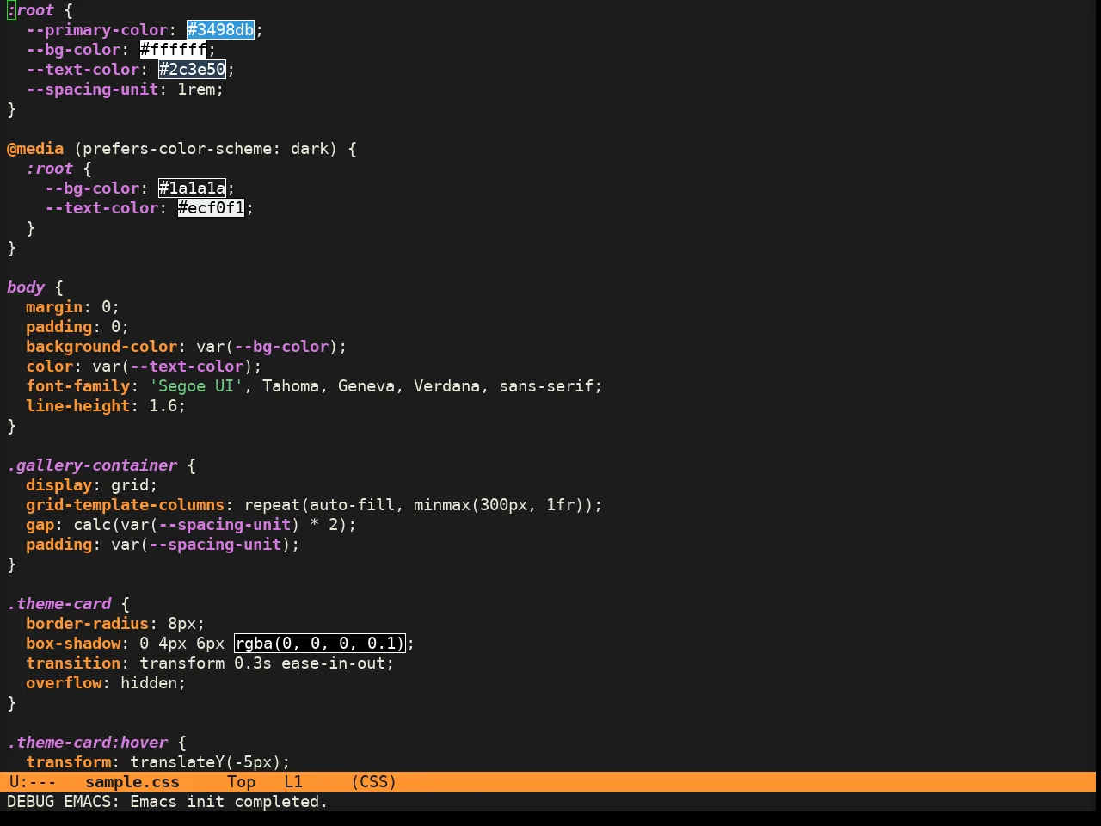Click the 'line-height' property name

pos(77,406)
